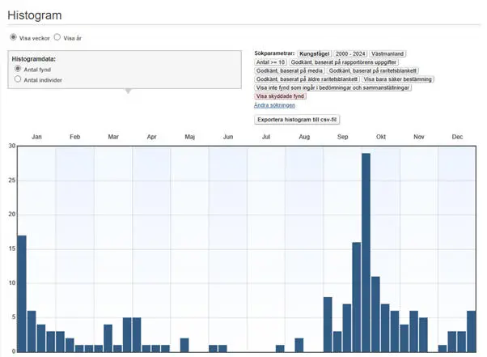This screenshot has height=357, width=487.
Task: Click the tallest histogram bar near 29
Action: [x=366, y=253]
